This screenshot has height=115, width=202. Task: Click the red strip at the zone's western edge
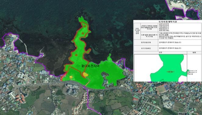pos(64,76)
